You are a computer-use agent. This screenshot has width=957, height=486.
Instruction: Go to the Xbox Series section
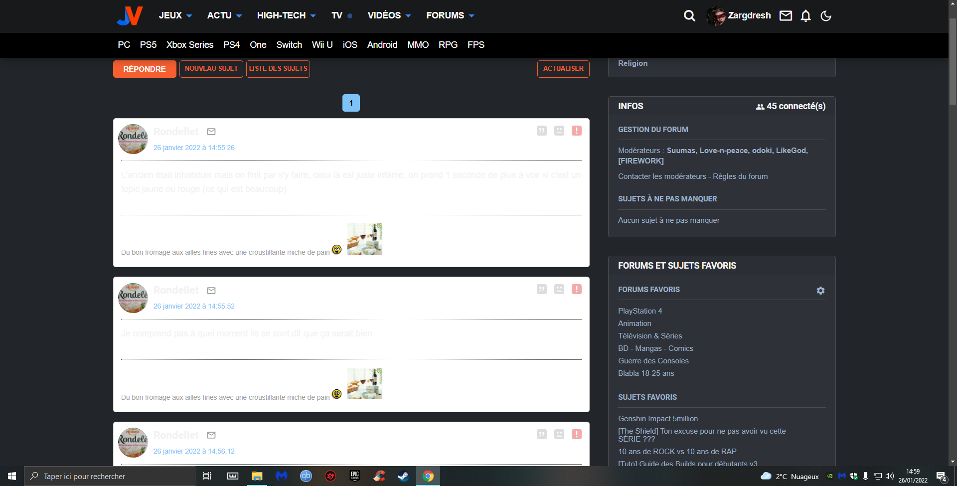tap(190, 45)
